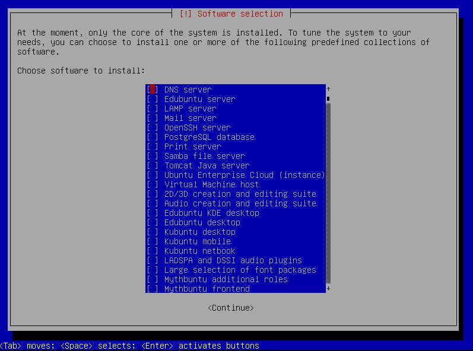The image size is (473, 351).
Task: Click the scrollbar track beside the list
Action: (328, 193)
